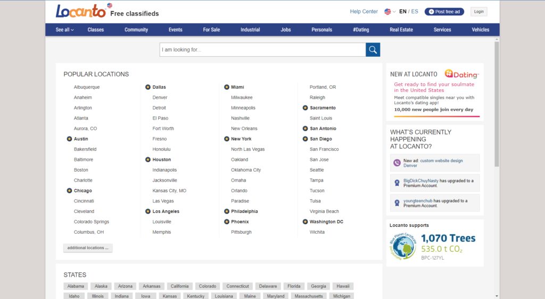Open youngteenchub user profile link
545x299 pixels.
[418, 201]
